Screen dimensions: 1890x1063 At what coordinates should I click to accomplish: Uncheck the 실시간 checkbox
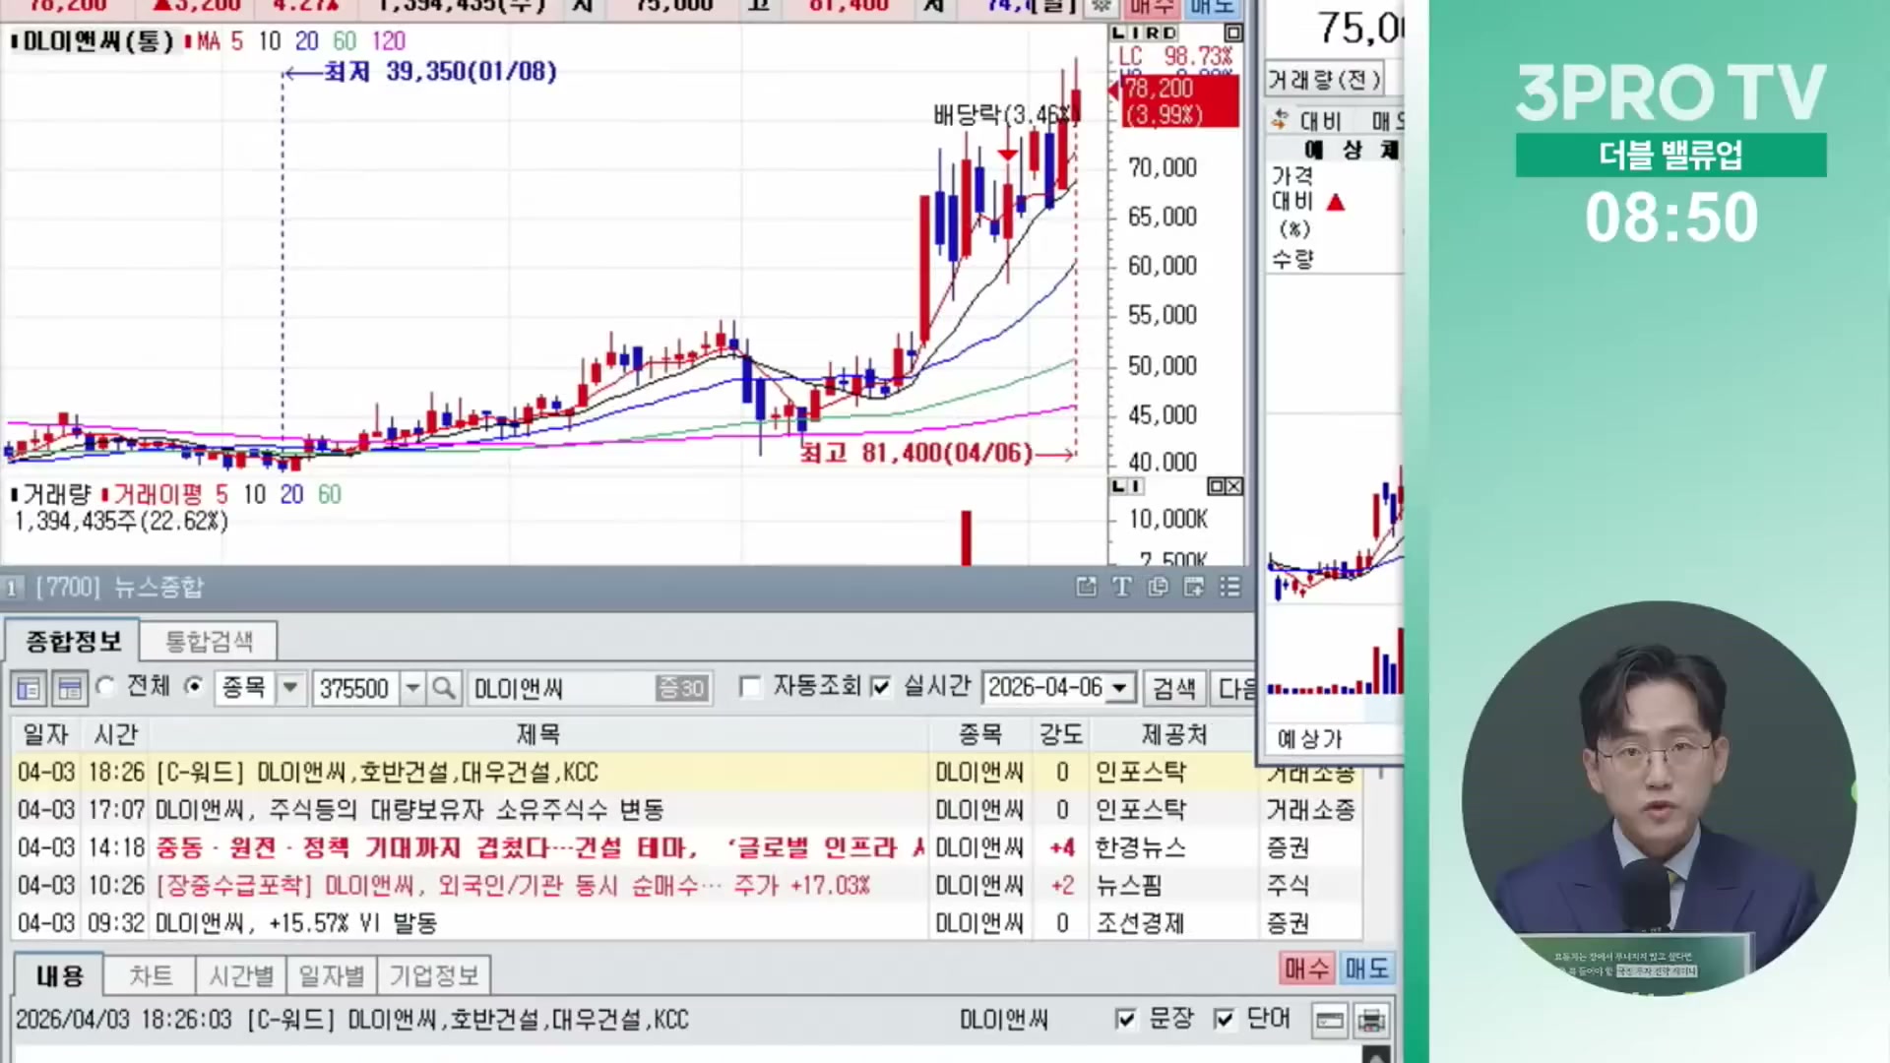881,687
